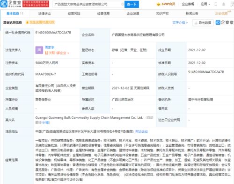The height and width of the screenshot is (184, 234).
Task: Open the 经营信息 tab
Action: pos(103,14)
